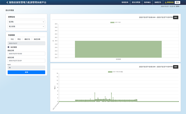Screen dimensions: 186x114
Task: Select the 昨天 radio button
Action: [x=16, y=39]
